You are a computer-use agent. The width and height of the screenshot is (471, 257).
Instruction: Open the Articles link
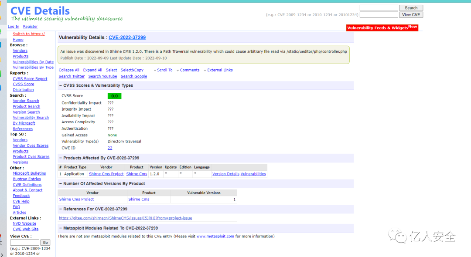tap(20, 213)
